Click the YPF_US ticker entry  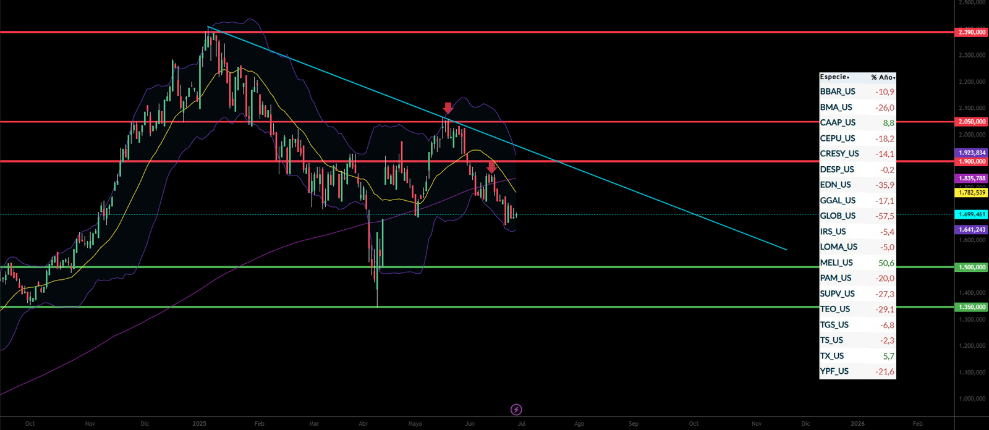tap(834, 371)
